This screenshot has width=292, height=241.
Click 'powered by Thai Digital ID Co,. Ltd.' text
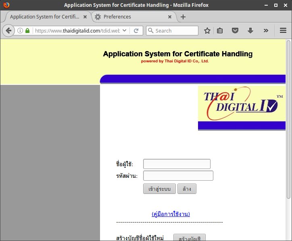click(x=175, y=61)
